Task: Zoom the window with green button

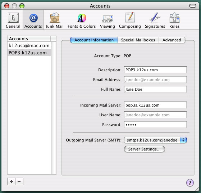Action: [x=22, y=6]
